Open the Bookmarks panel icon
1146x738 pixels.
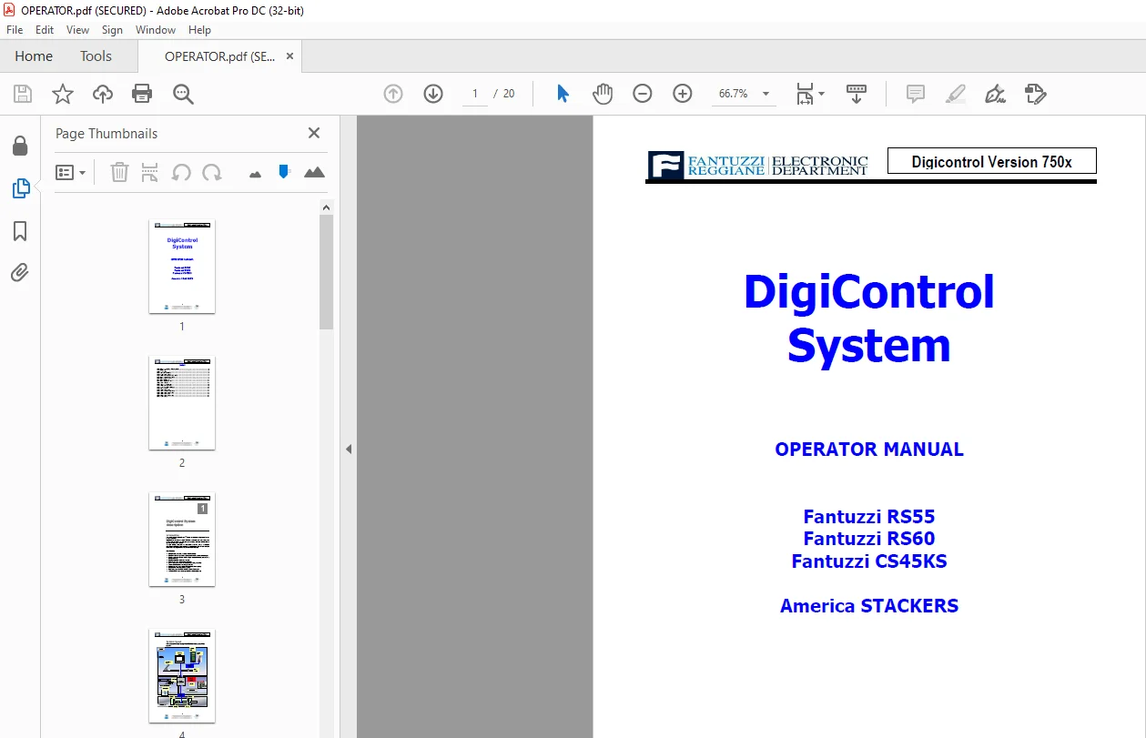(20, 231)
